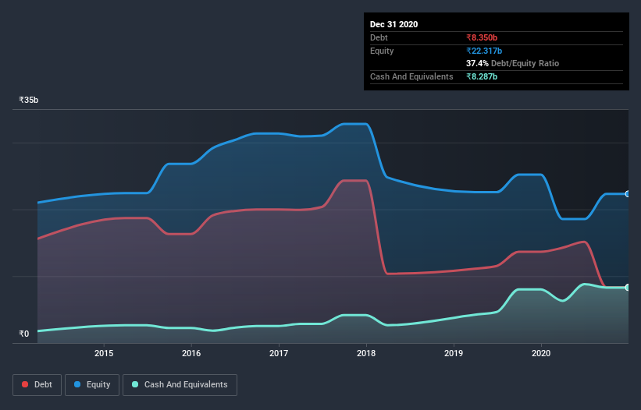Click the 2015 x-axis label
The height and width of the screenshot is (410, 641).
pos(104,353)
